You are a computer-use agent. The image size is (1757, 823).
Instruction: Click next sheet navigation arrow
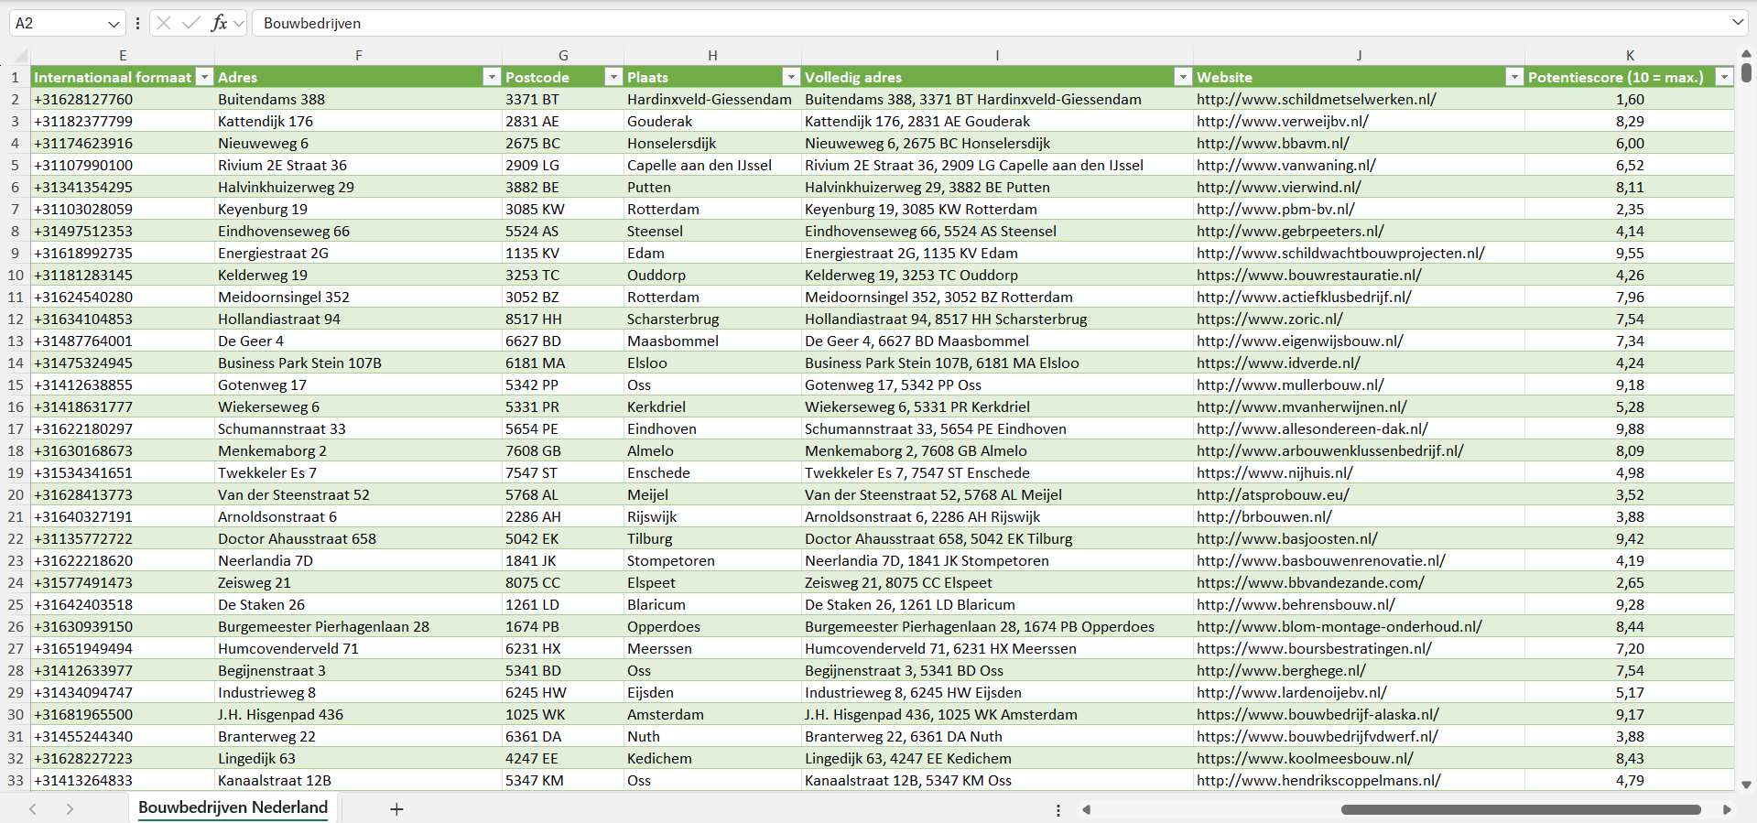click(x=70, y=809)
